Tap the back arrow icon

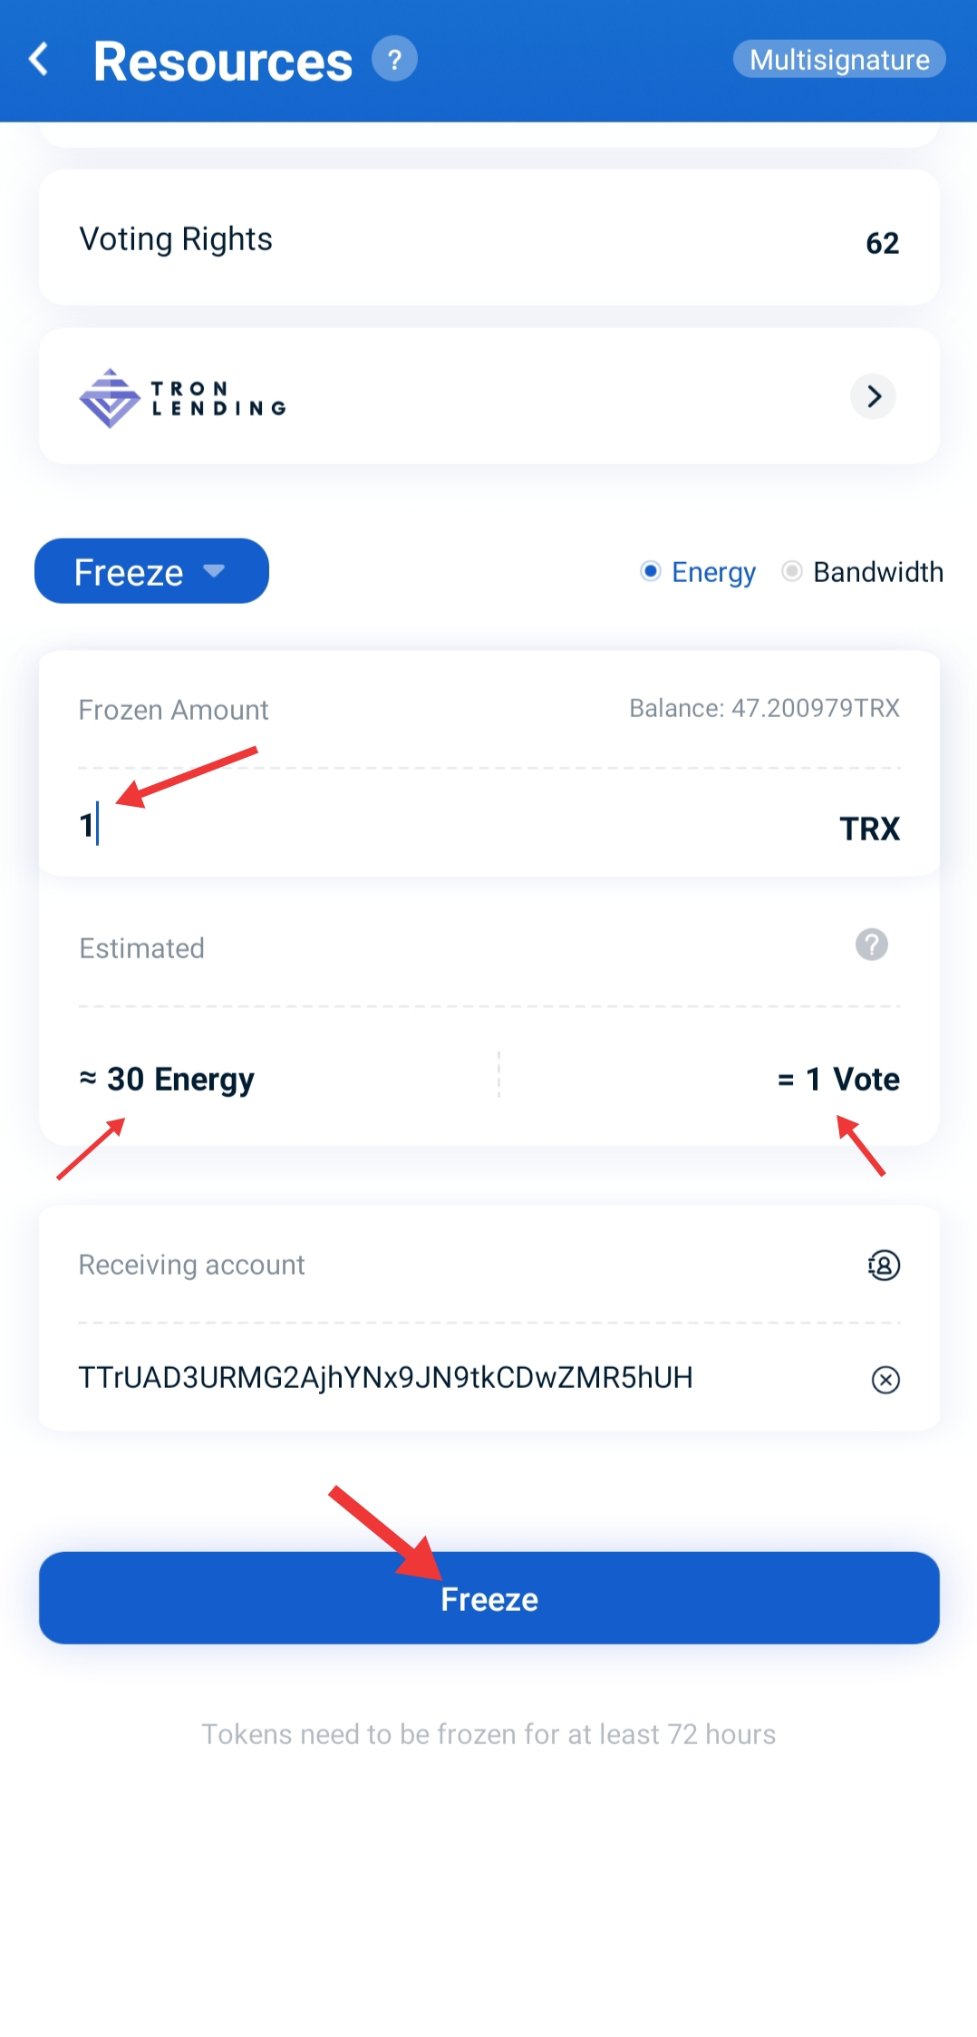click(x=39, y=60)
